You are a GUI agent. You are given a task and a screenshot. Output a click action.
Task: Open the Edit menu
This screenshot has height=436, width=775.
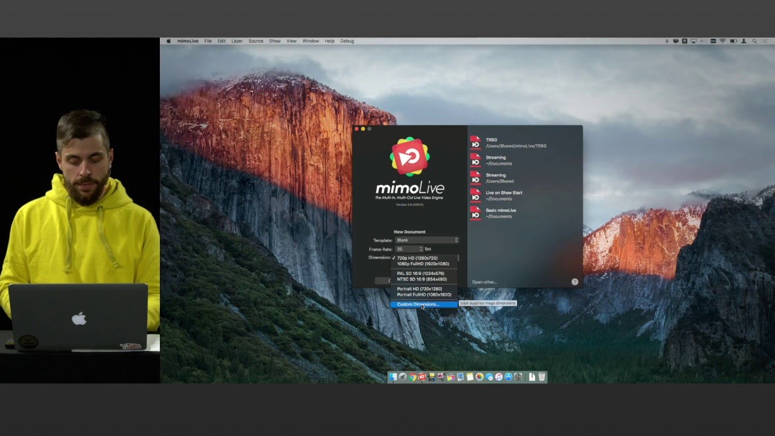coord(222,41)
